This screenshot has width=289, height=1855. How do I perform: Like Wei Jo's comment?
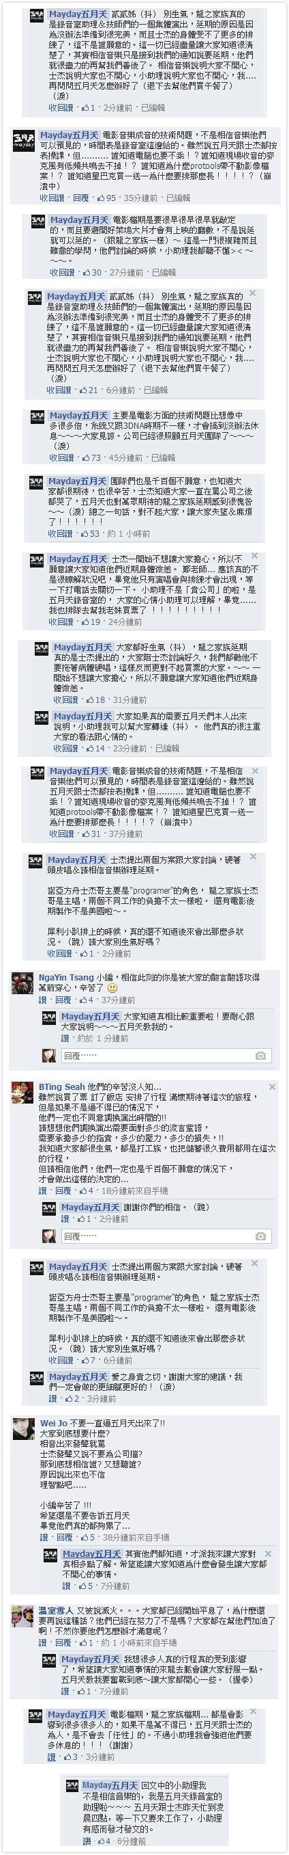point(42,1511)
